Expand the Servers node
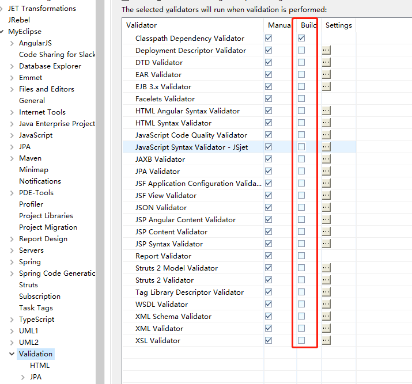This screenshot has height=384, width=412. tap(12, 250)
